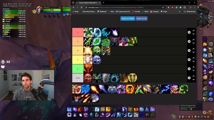
Task: Move the C tier row up with its chevron
Action: pos(194,58)
